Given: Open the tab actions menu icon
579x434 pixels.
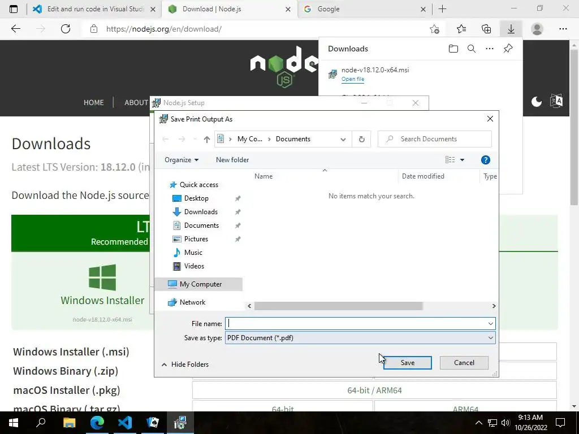Looking at the screenshot, I should [x=14, y=9].
